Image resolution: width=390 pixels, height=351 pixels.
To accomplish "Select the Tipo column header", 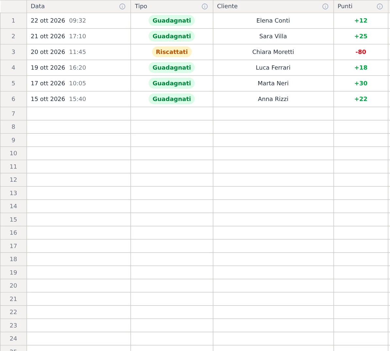I will [x=172, y=7].
